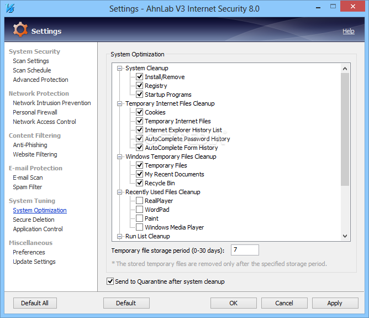Select Recently Used Files Cleanup label
The image size is (369, 318).
coord(163,192)
